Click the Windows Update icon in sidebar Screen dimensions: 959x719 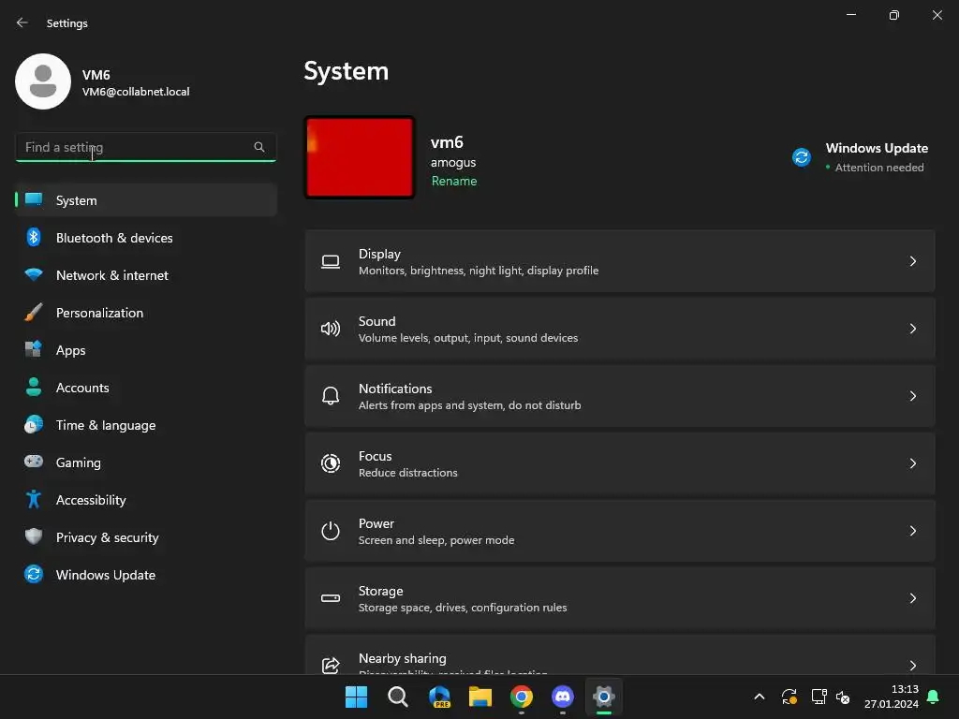tap(34, 574)
